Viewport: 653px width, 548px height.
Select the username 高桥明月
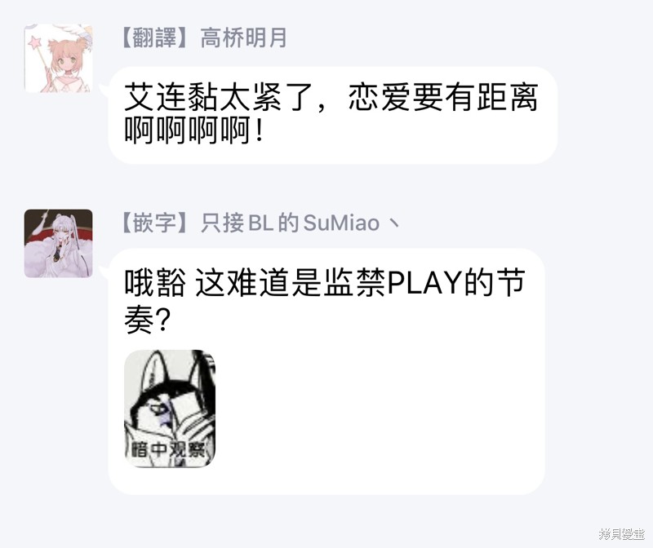(243, 38)
